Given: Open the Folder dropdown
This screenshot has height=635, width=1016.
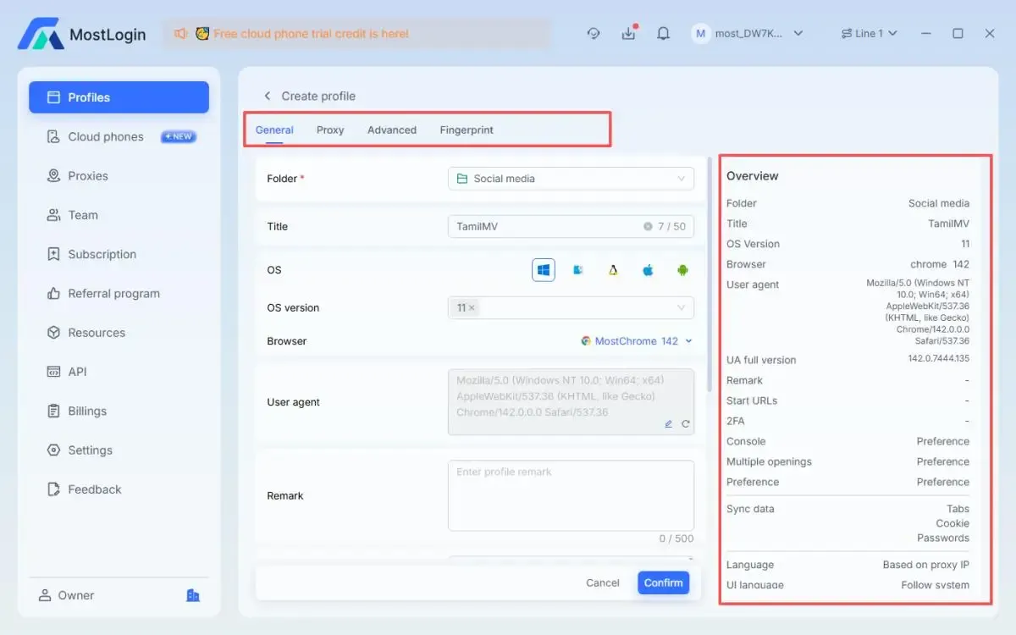Looking at the screenshot, I should [571, 179].
